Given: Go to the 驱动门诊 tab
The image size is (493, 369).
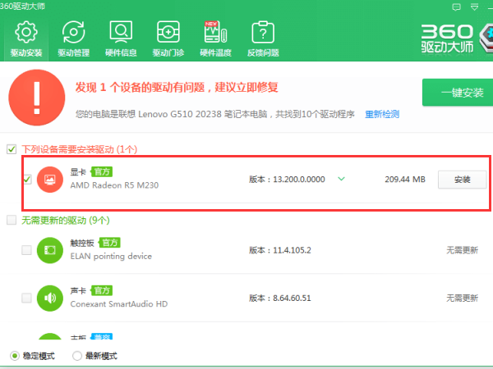Looking at the screenshot, I should pyautogui.click(x=168, y=39).
